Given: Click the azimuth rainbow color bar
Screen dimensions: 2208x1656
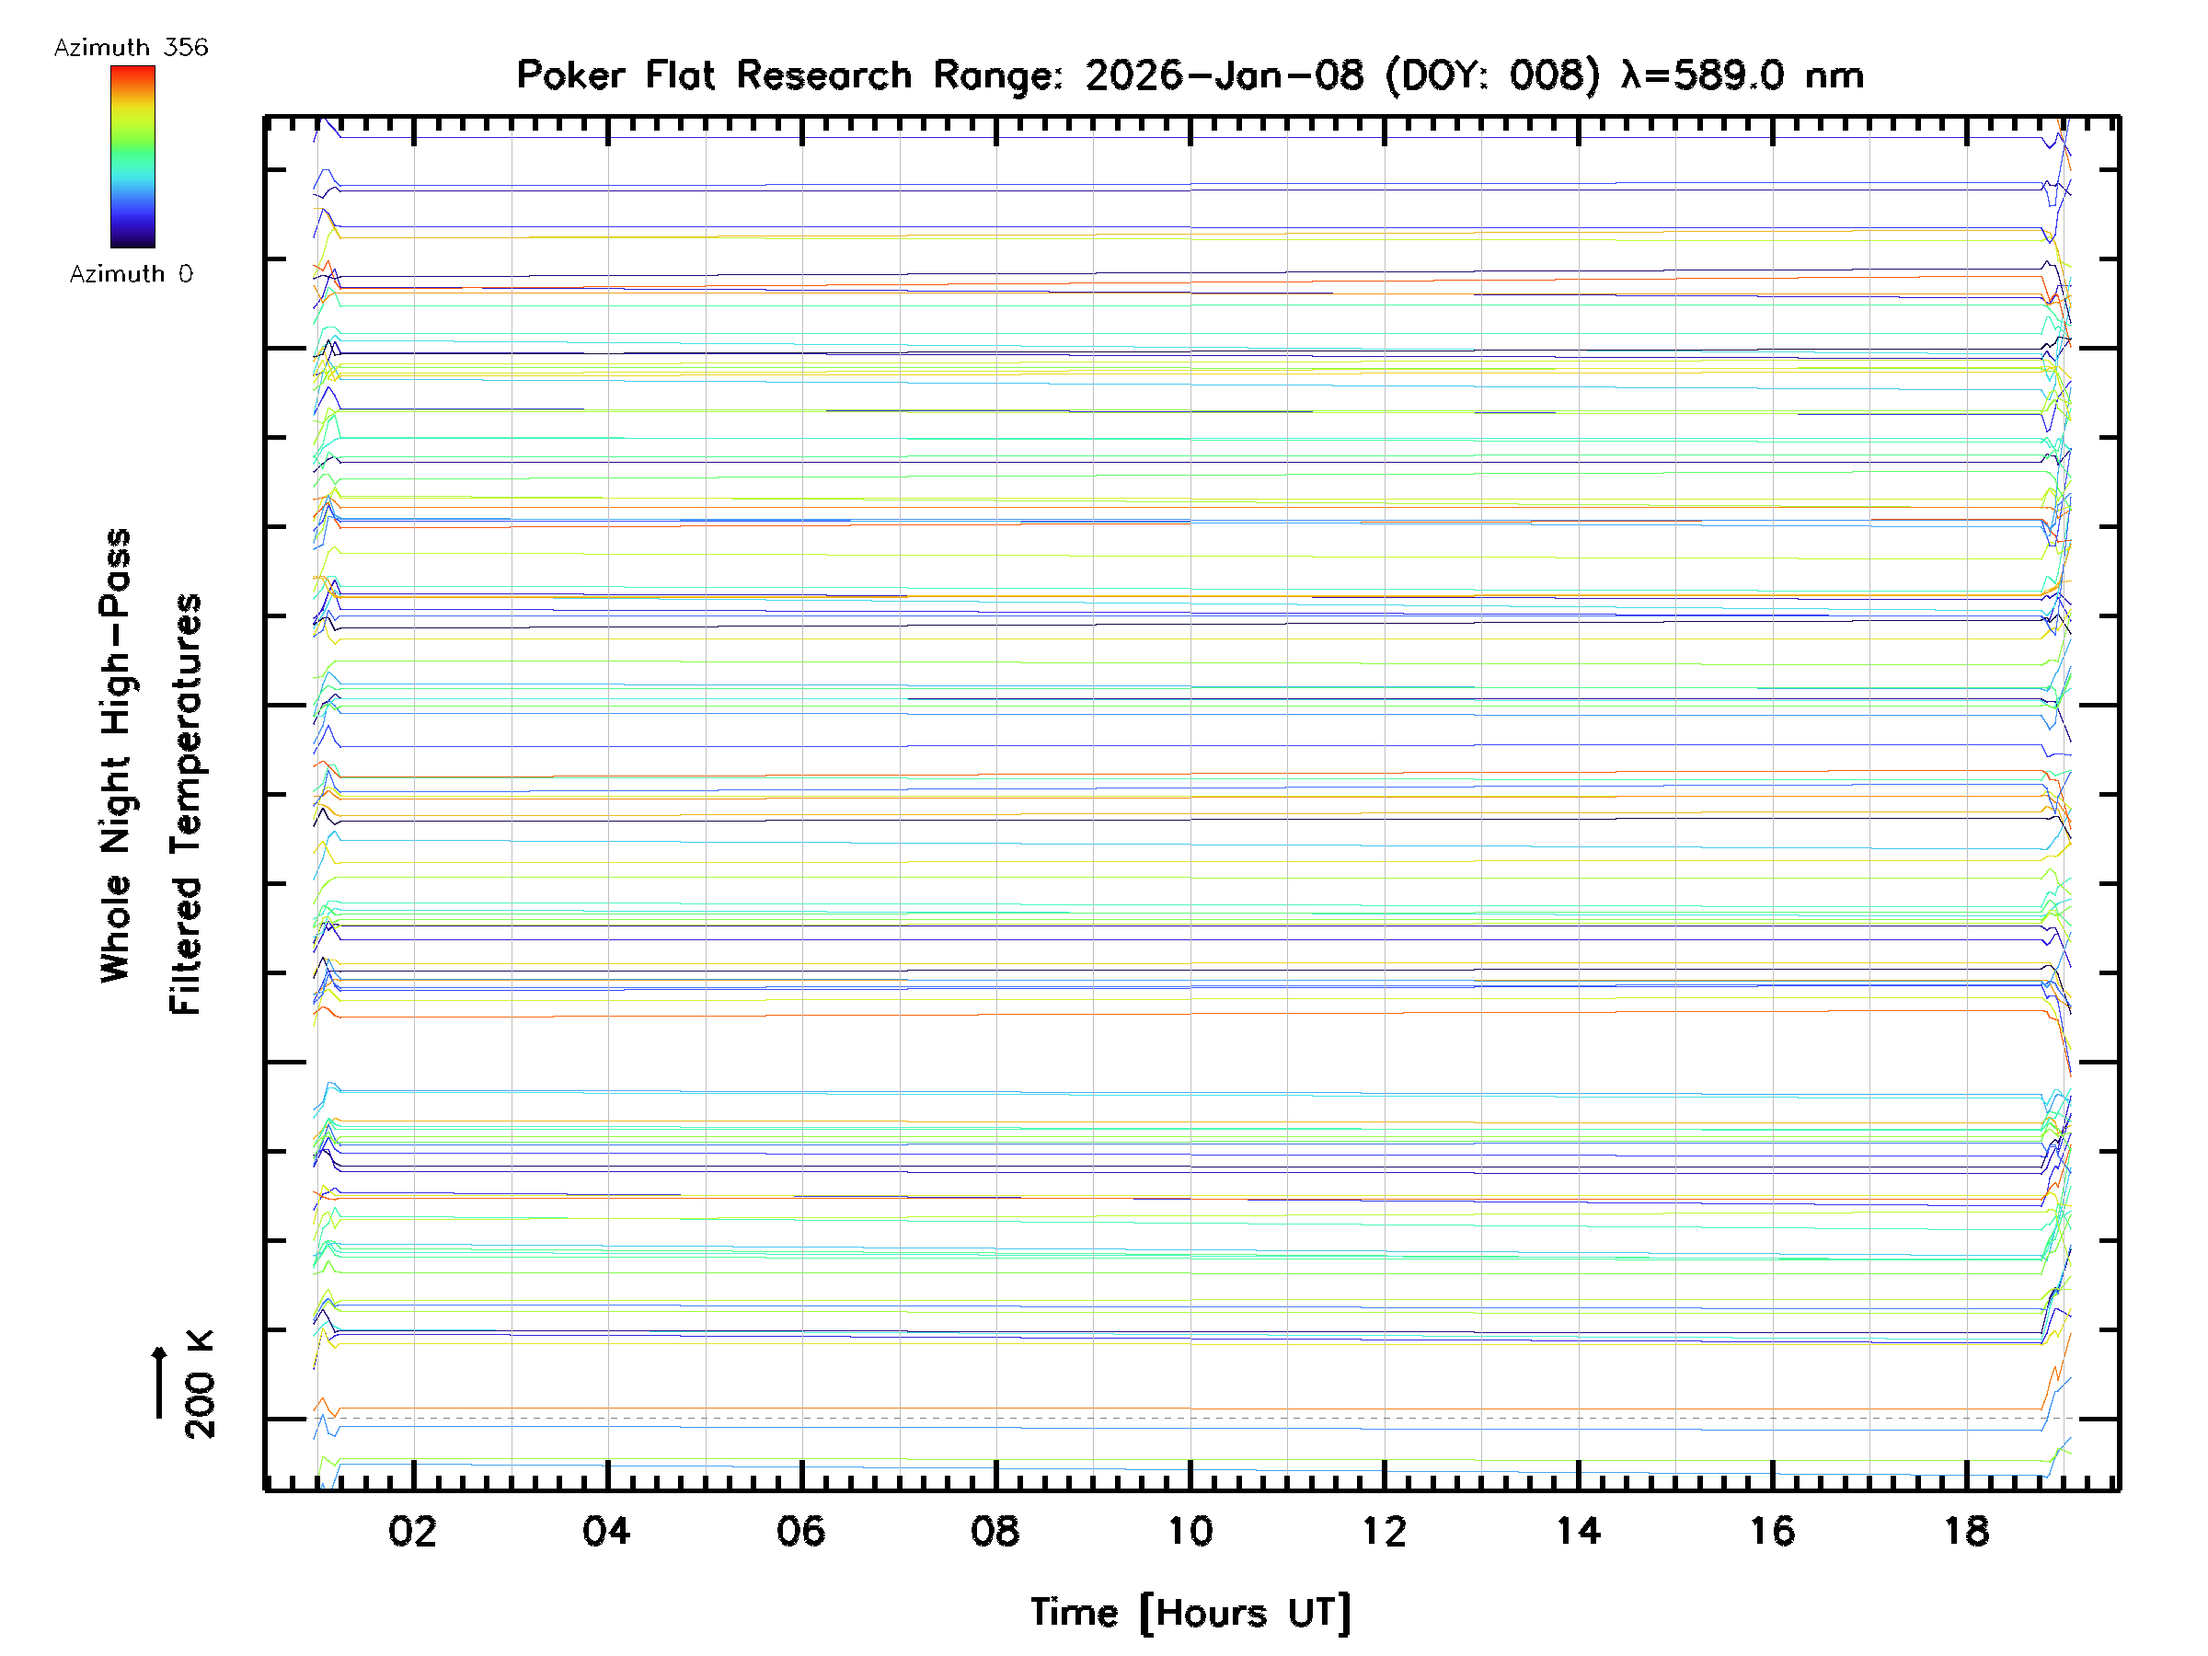Looking at the screenshot, I should tap(132, 156).
